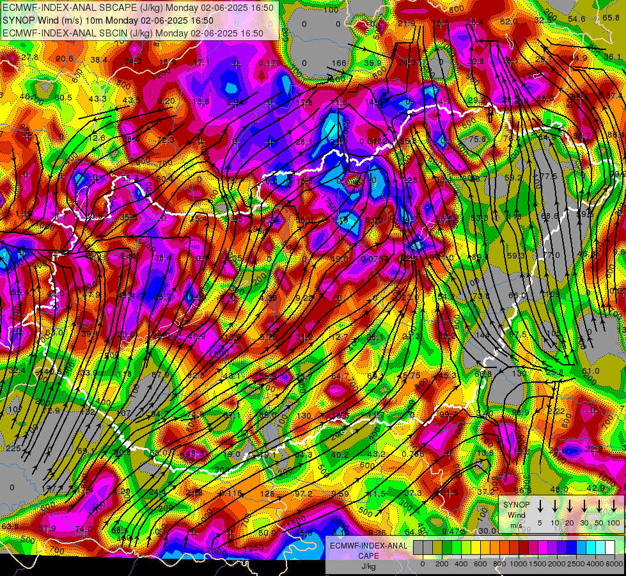
Task: Click the 38.4 station value on map
Action: click(99, 60)
